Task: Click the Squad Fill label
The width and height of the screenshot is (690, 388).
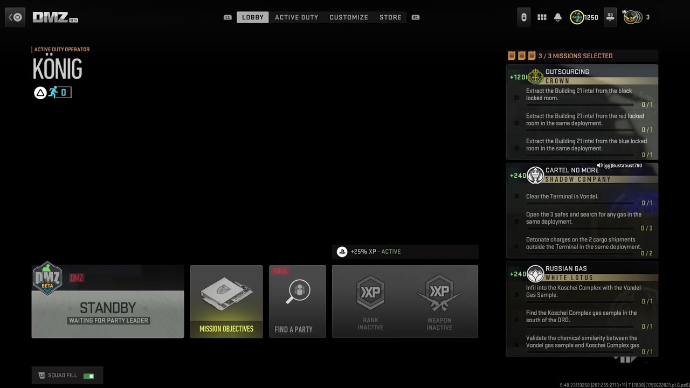Action: click(x=63, y=376)
